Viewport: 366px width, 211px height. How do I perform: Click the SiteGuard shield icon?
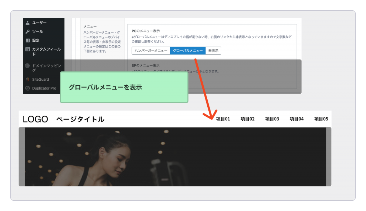[28, 79]
